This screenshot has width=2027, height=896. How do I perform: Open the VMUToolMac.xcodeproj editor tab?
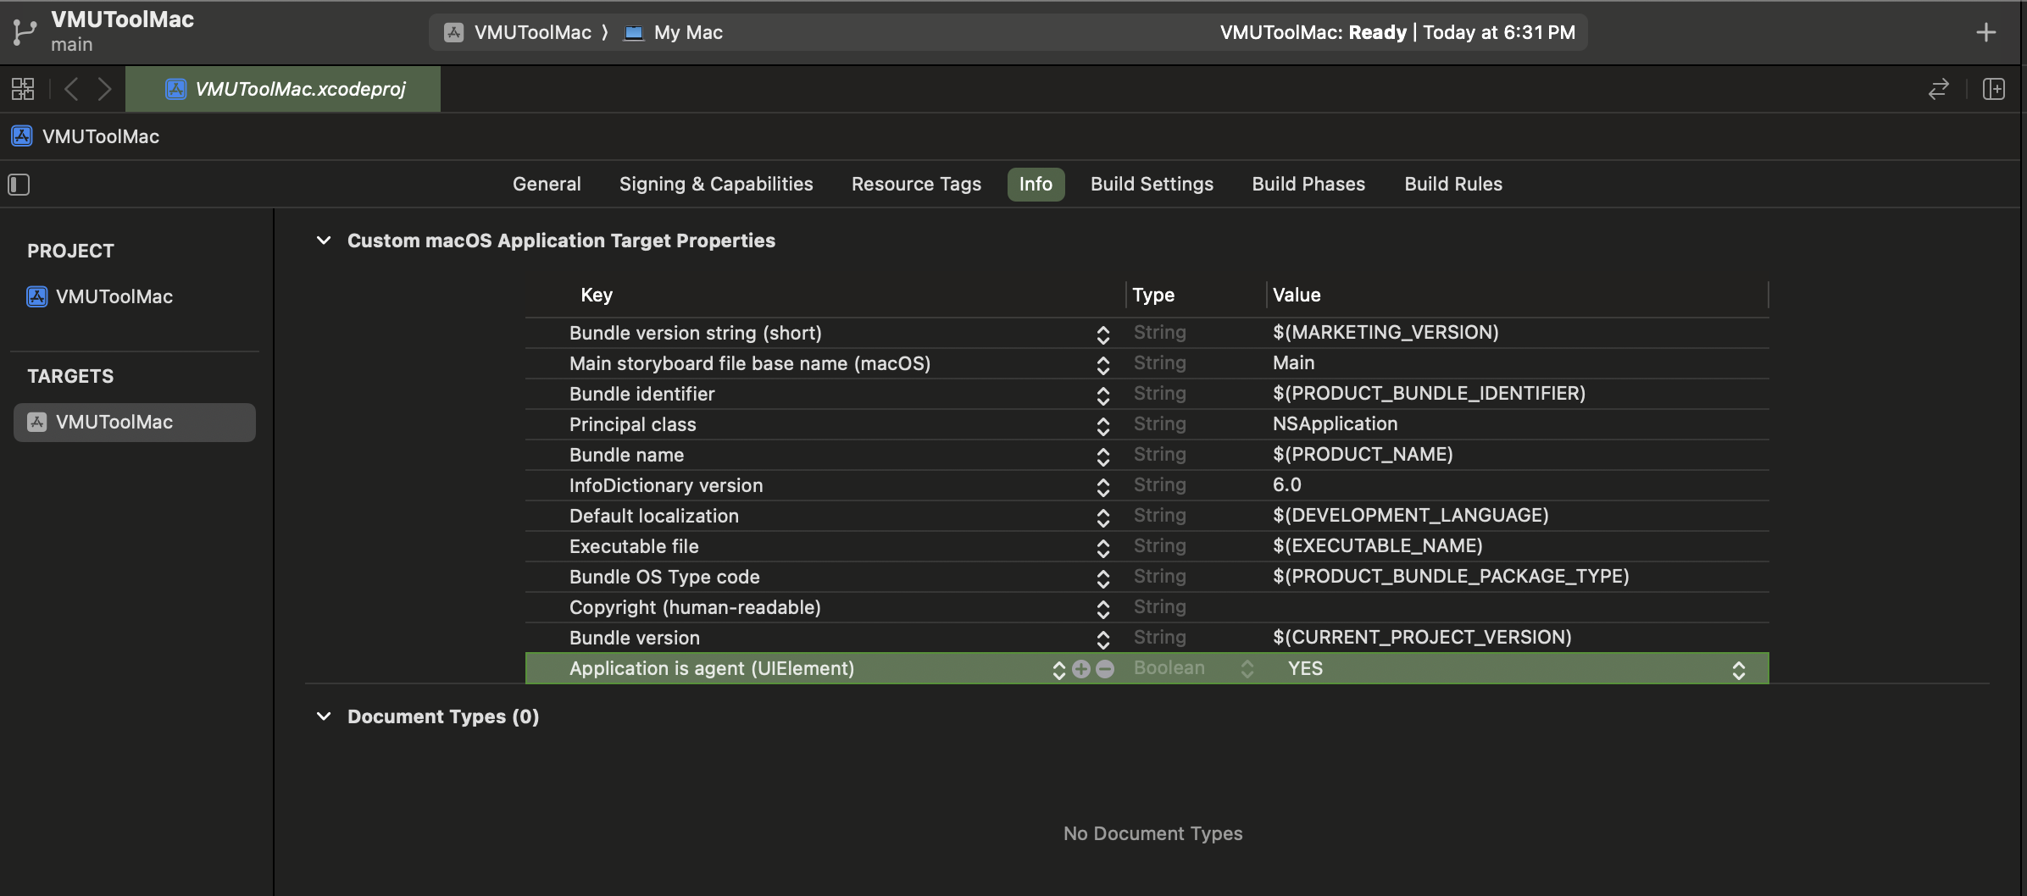click(283, 89)
